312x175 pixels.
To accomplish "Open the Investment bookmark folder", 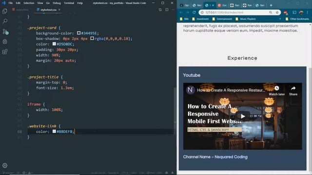I will click(200, 19).
